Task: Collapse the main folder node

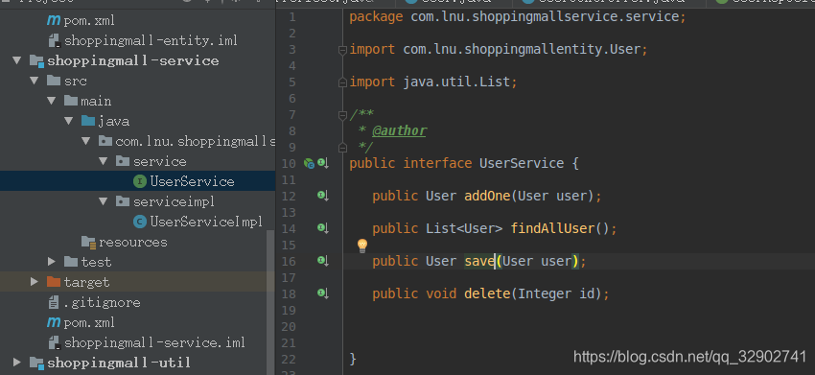Action: pos(52,101)
